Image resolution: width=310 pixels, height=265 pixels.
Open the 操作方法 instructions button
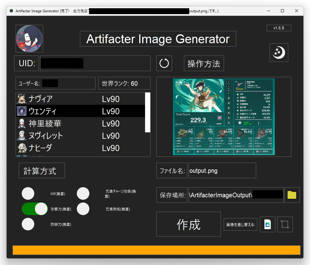204,63
